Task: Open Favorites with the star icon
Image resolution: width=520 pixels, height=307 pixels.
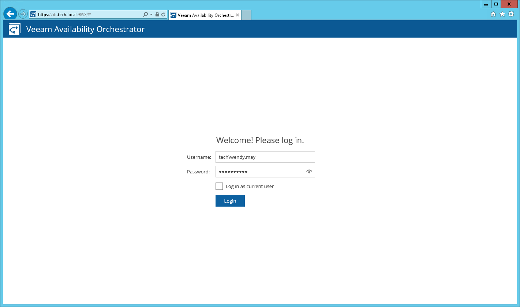Action: click(x=502, y=14)
